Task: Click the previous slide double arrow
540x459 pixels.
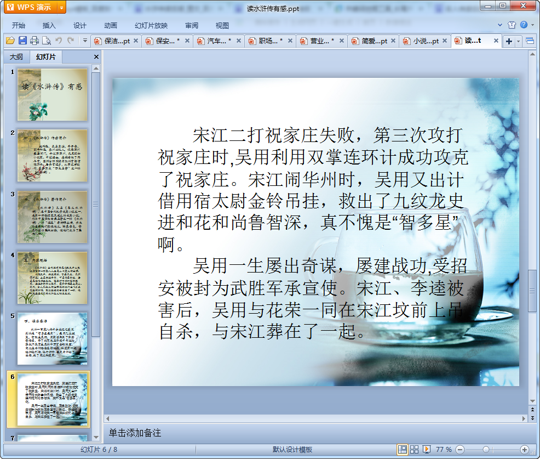Action: (532, 409)
